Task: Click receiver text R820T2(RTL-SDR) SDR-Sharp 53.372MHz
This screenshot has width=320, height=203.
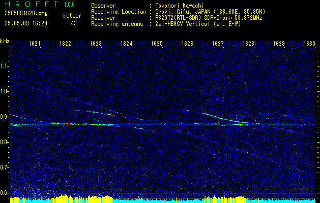Action: [208, 18]
